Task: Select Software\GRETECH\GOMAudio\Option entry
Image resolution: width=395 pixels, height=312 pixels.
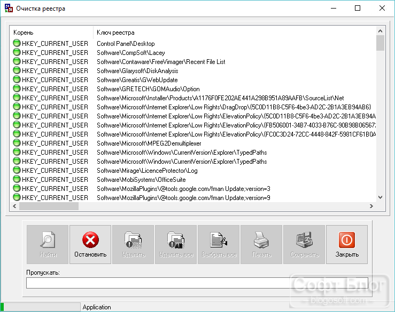Action: 148,89
